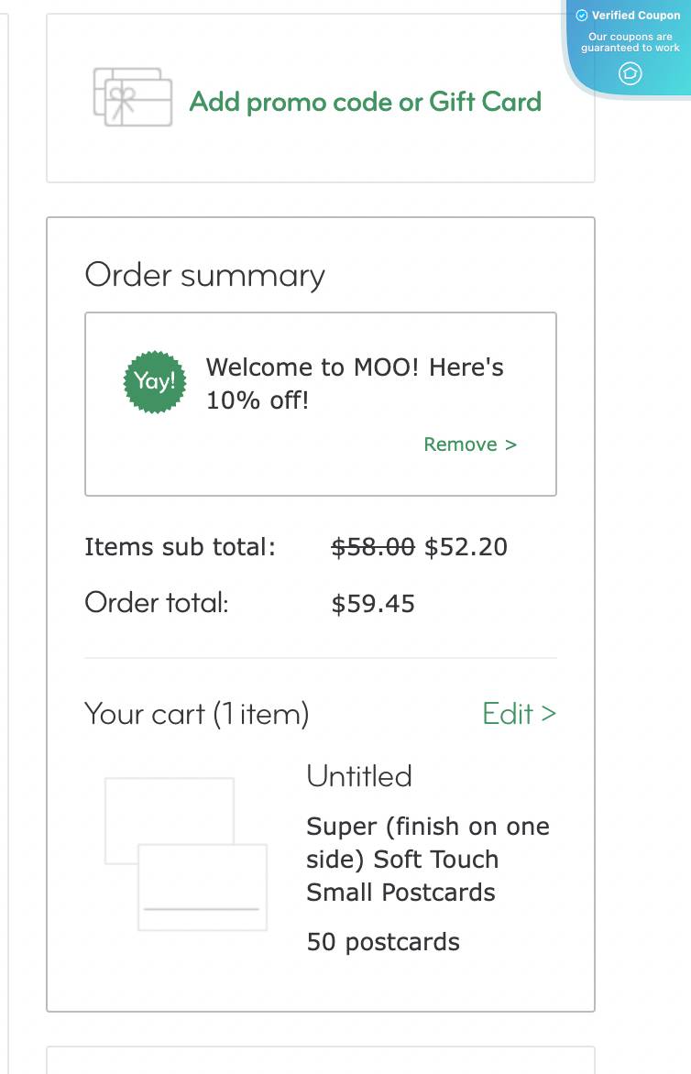Click the 50 postcards quantity text
This screenshot has width=691, height=1074.
coord(383,942)
